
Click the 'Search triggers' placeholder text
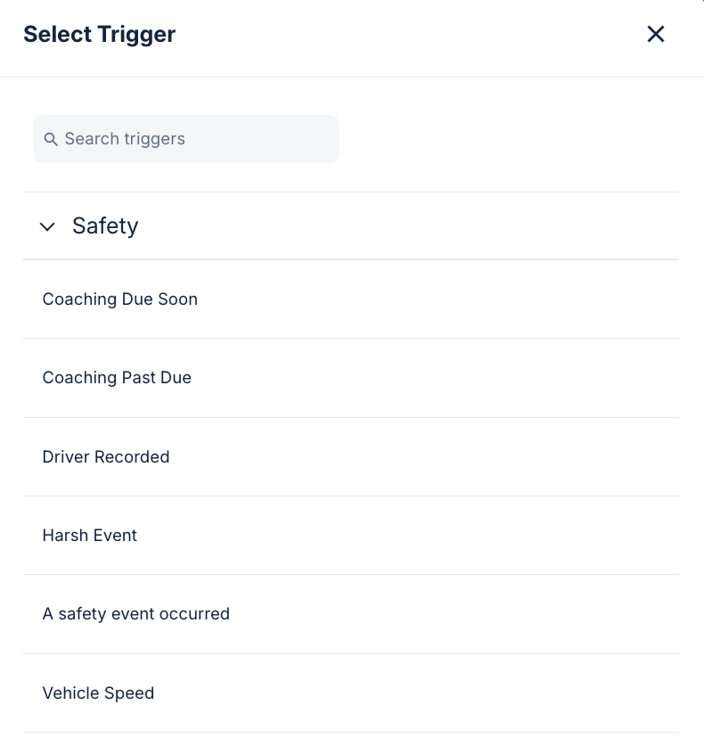click(x=125, y=139)
